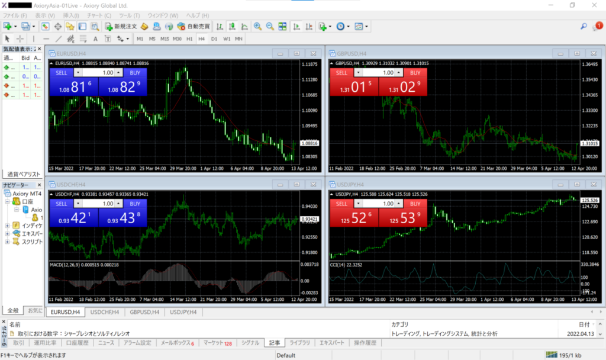Screen dimensions: 606x360
Task: Click the Zoom In magnifier icon
Action: (257, 26)
